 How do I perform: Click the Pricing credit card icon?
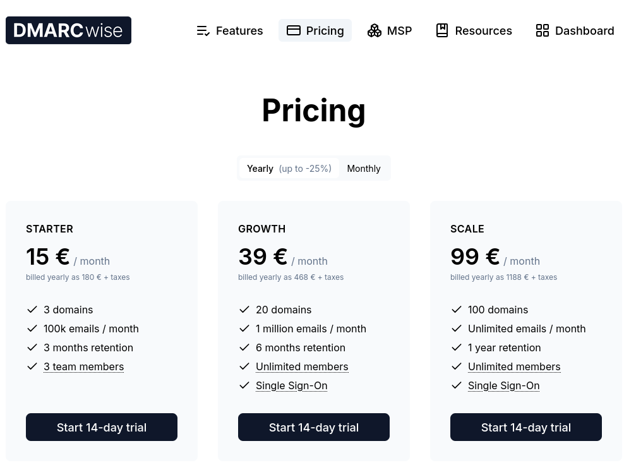point(293,30)
